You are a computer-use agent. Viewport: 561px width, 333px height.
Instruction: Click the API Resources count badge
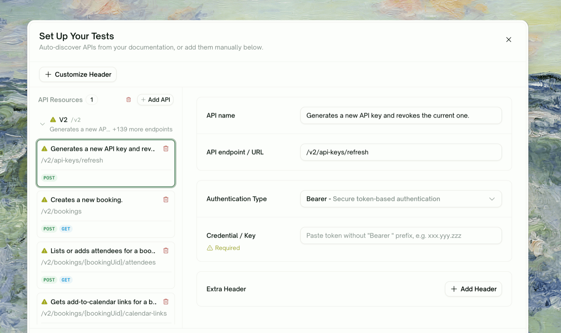tap(92, 100)
